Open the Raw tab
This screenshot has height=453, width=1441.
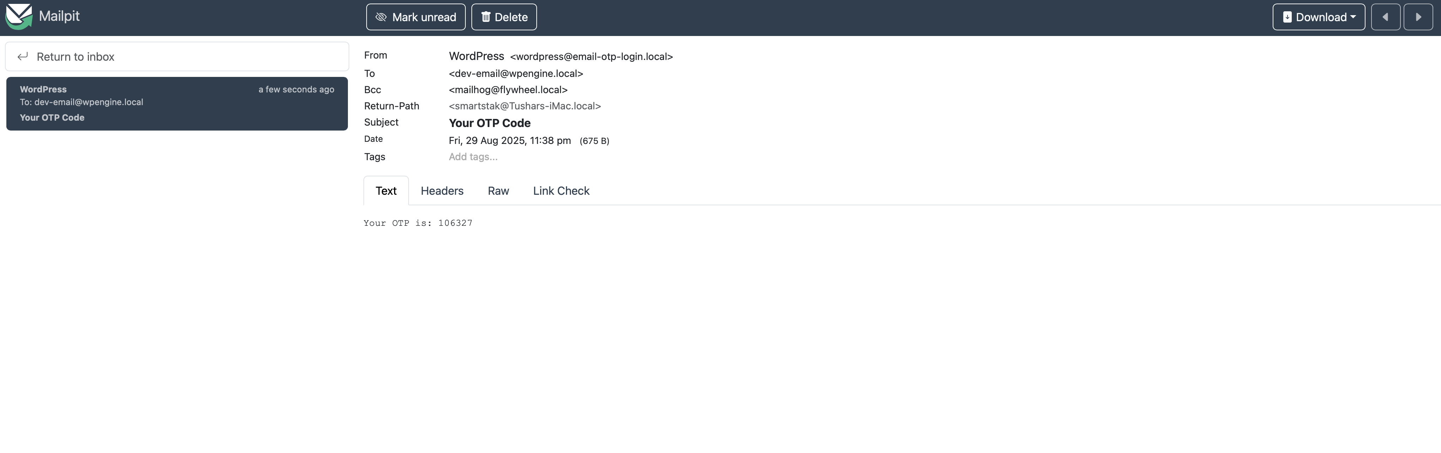pyautogui.click(x=498, y=191)
